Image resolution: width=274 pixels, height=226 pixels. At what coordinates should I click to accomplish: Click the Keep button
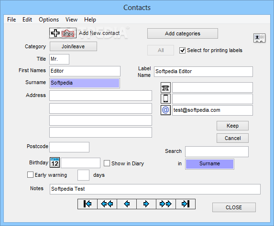pyautogui.click(x=232, y=126)
